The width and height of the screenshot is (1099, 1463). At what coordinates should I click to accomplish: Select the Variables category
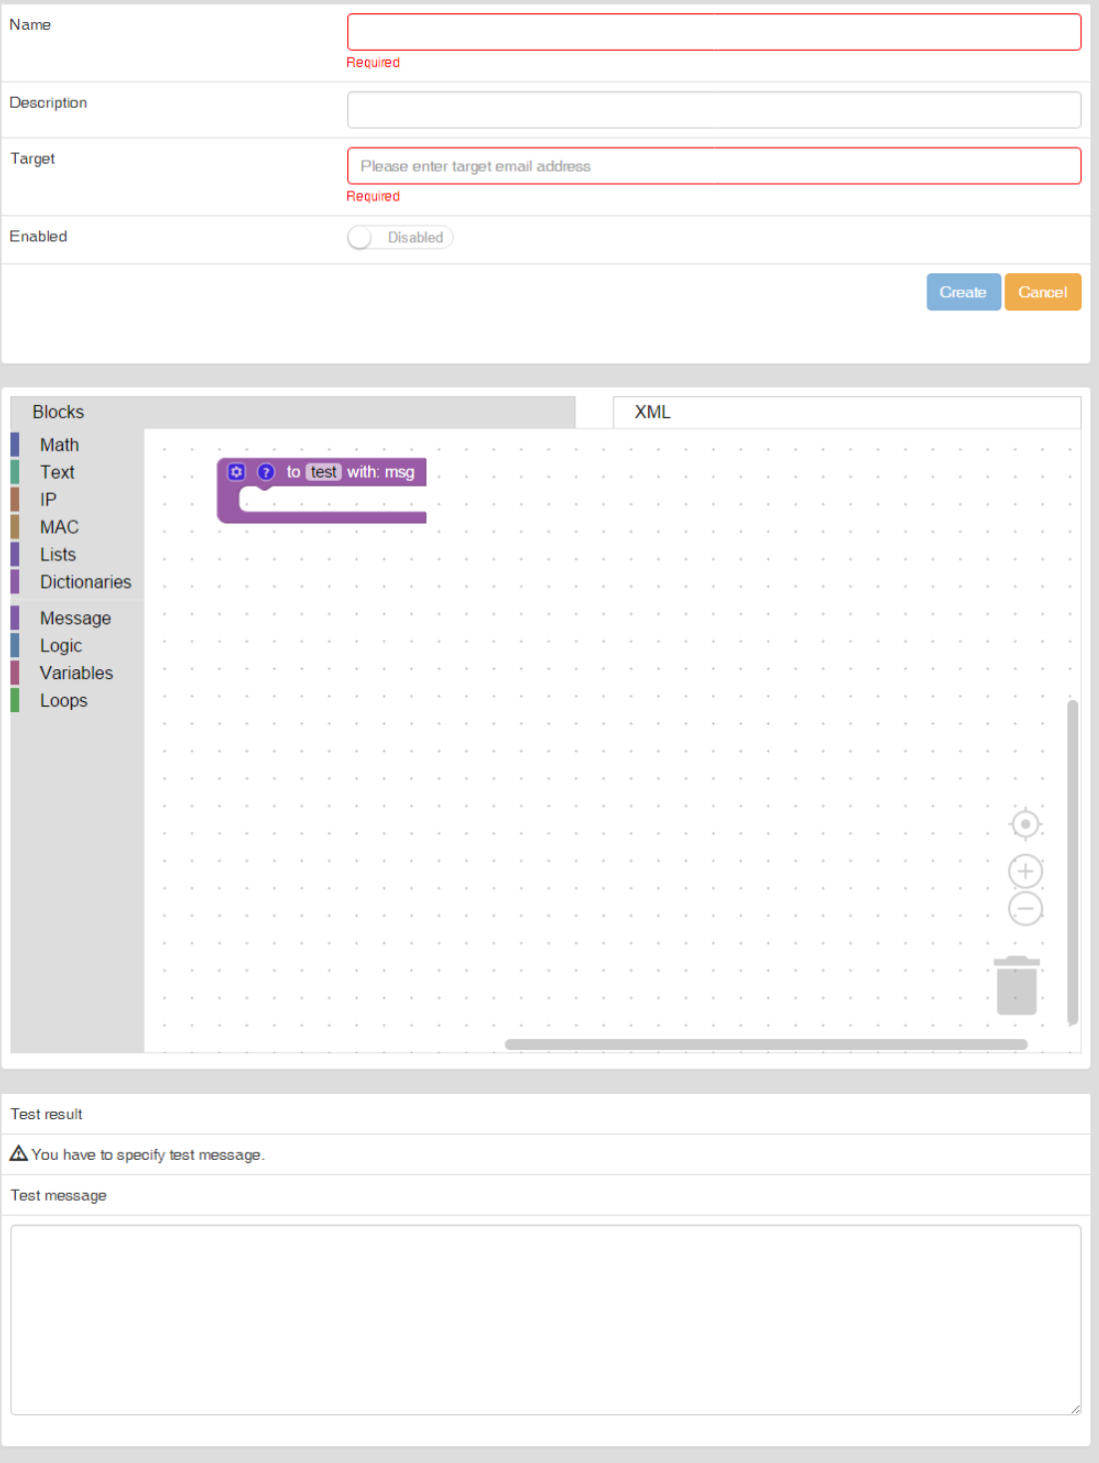[76, 673]
